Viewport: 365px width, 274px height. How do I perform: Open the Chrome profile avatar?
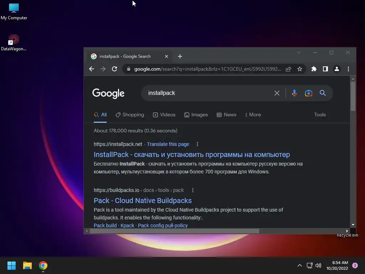(336, 69)
